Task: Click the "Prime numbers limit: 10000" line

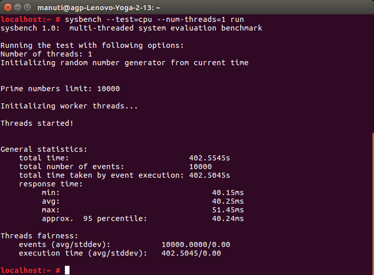Action: pyautogui.click(x=60, y=89)
